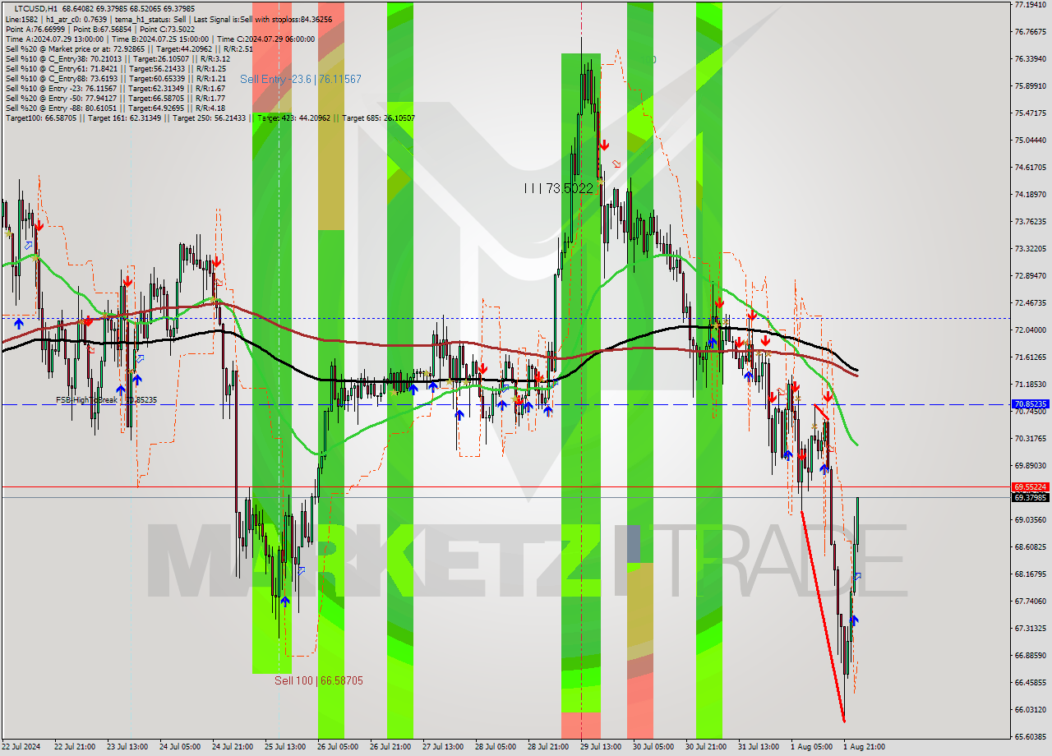Click the 'Sell %20 @ Entry -88: 80.61051' line
This screenshot has width=1052, height=756.
[115, 108]
